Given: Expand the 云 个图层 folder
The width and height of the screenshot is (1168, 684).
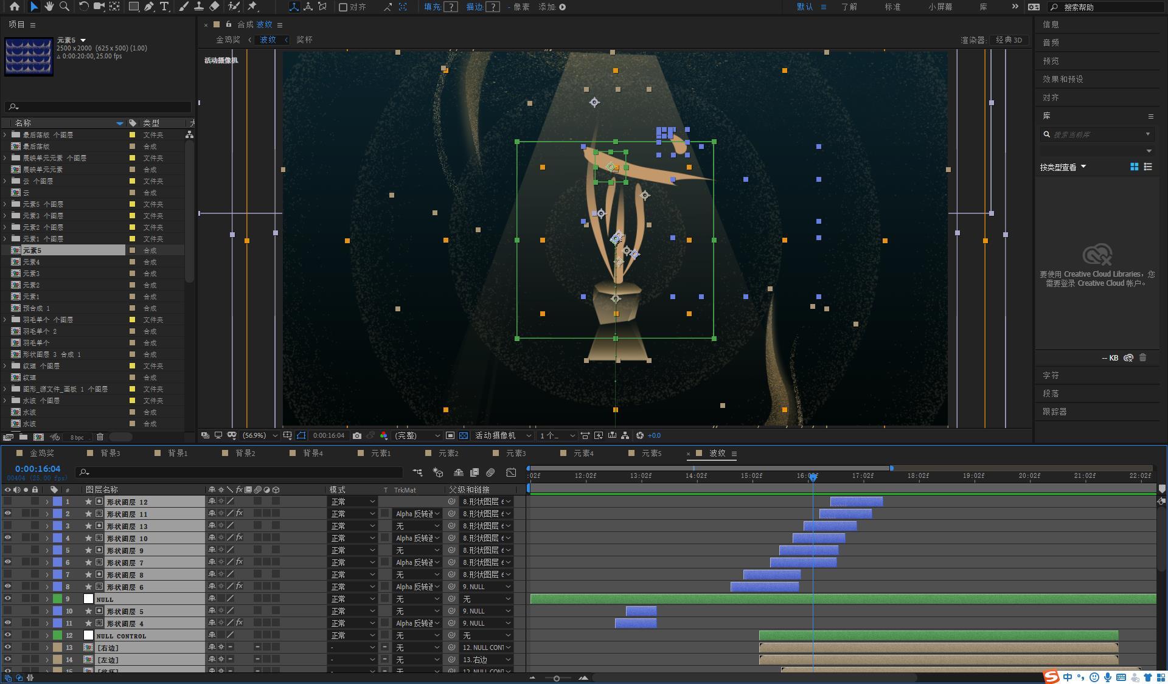Looking at the screenshot, I should (x=5, y=181).
